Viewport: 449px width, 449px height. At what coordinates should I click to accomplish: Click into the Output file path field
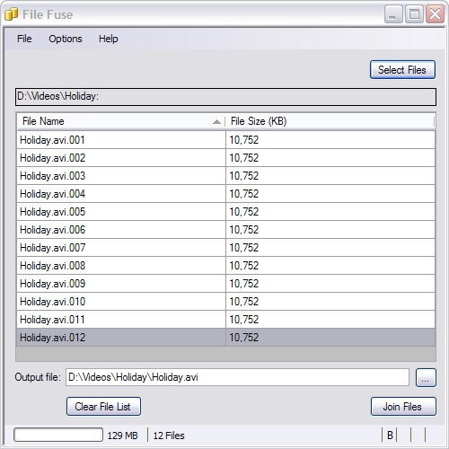pyautogui.click(x=237, y=377)
